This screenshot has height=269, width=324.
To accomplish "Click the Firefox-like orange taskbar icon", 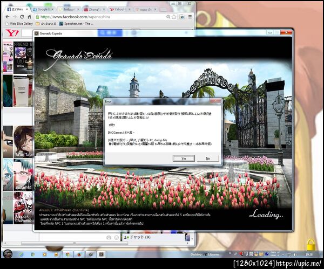I will pyautogui.click(x=79, y=254).
